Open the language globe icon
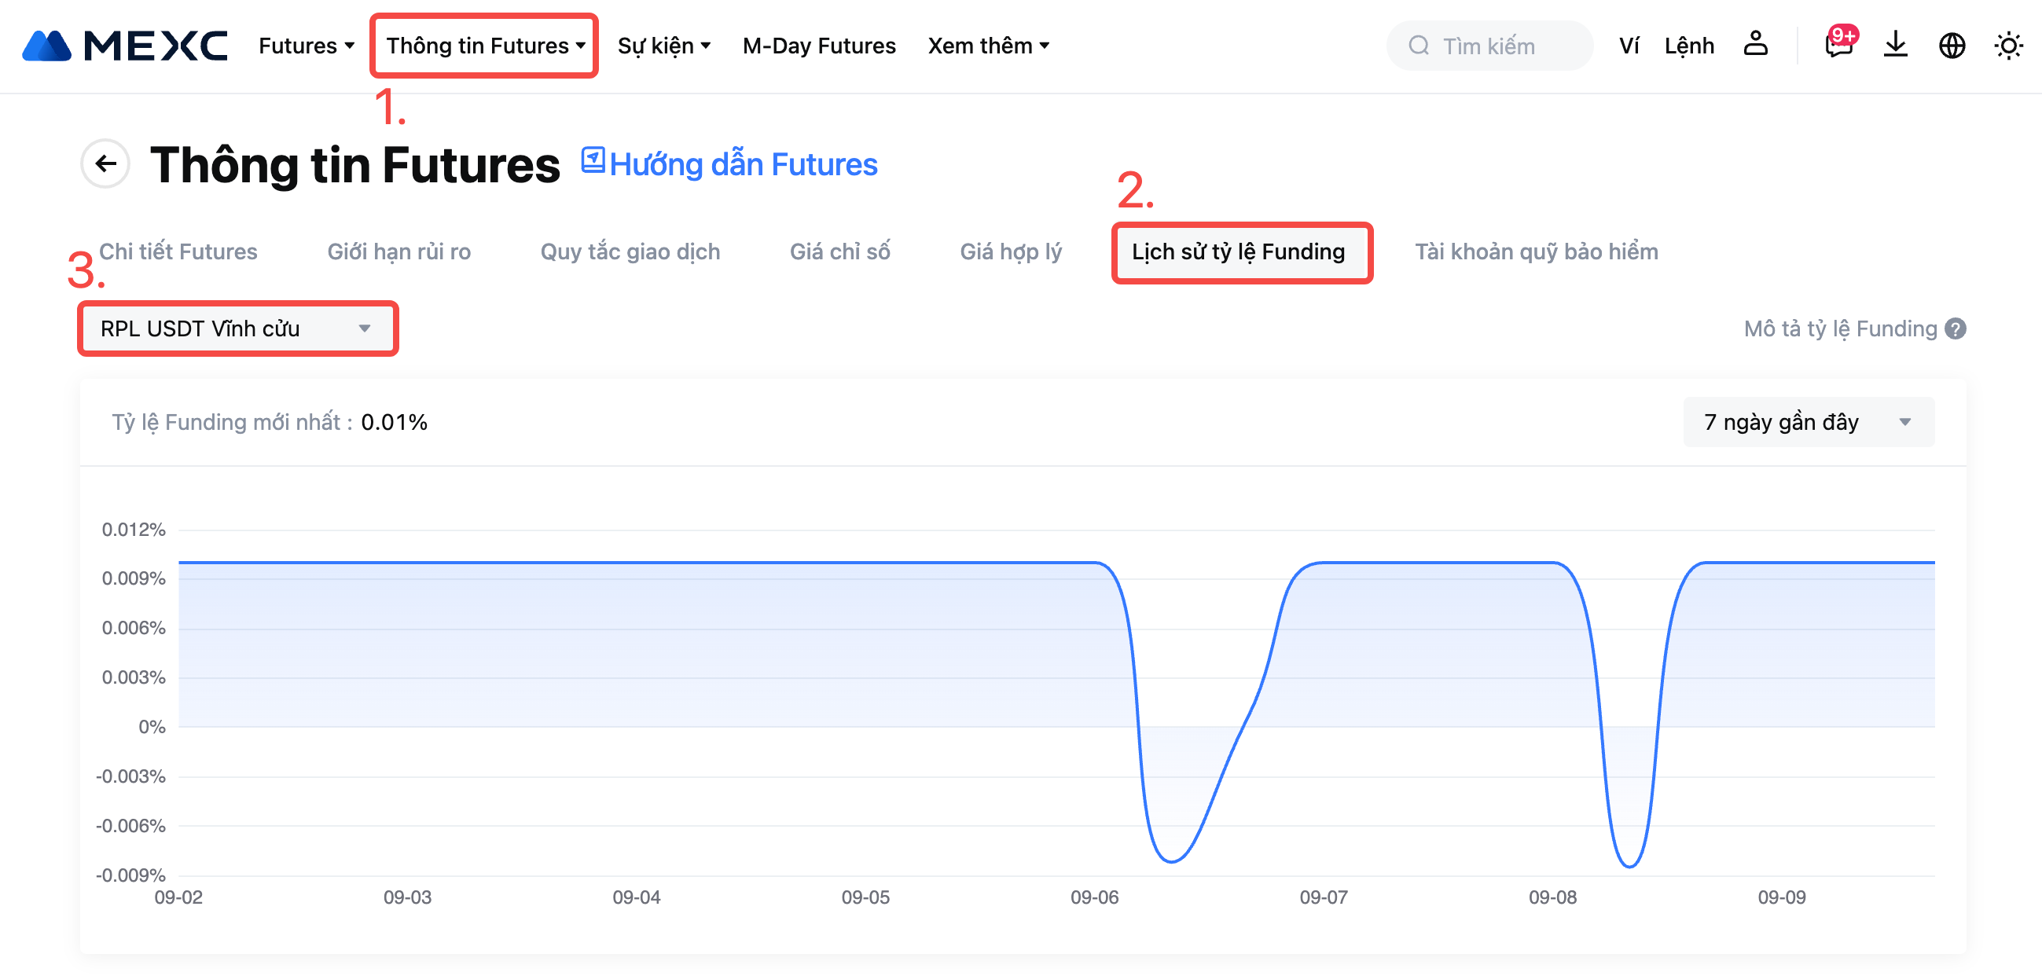 pyautogui.click(x=1952, y=46)
